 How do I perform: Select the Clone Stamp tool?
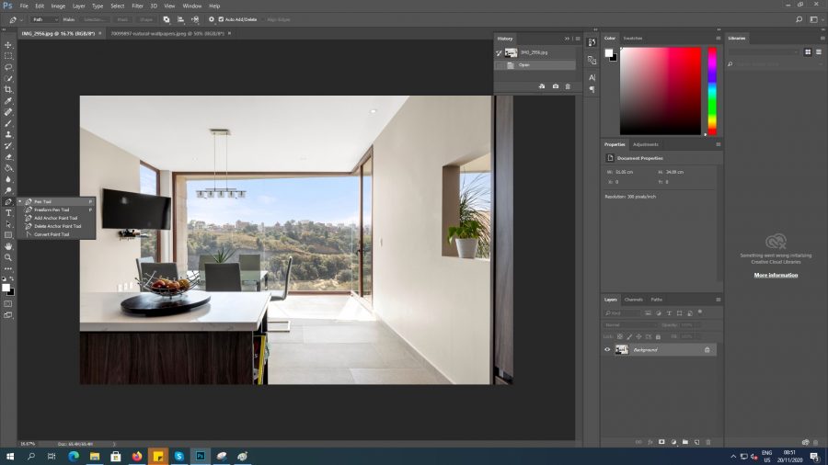pos(8,134)
